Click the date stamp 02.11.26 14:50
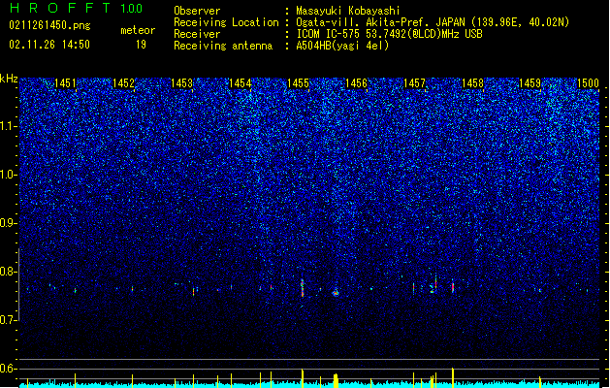The height and width of the screenshot is (388, 610). [x=49, y=45]
